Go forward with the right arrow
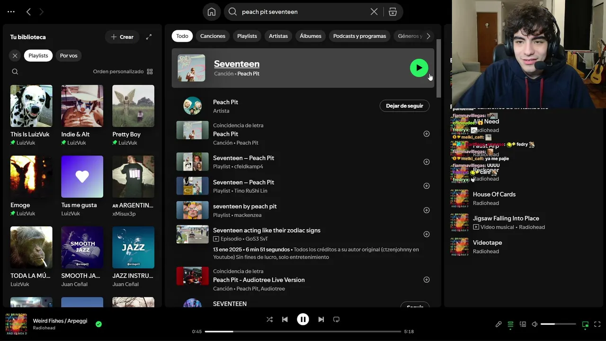This screenshot has width=606, height=341. [x=41, y=12]
